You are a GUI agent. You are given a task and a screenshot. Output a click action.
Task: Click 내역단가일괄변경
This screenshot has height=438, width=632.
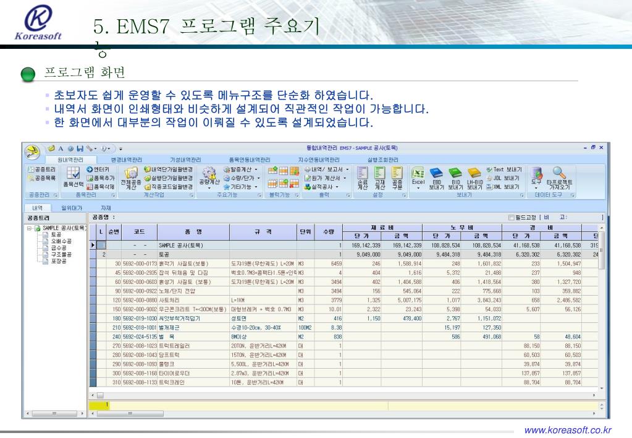point(169,170)
